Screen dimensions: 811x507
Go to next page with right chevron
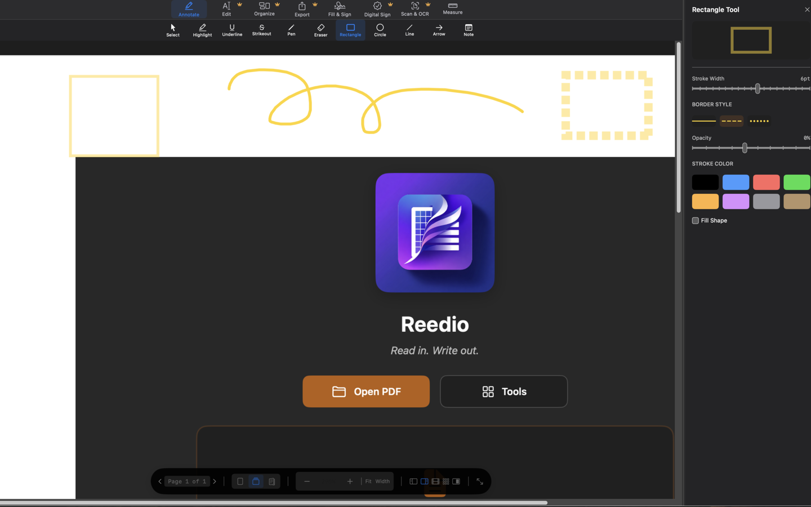click(215, 482)
